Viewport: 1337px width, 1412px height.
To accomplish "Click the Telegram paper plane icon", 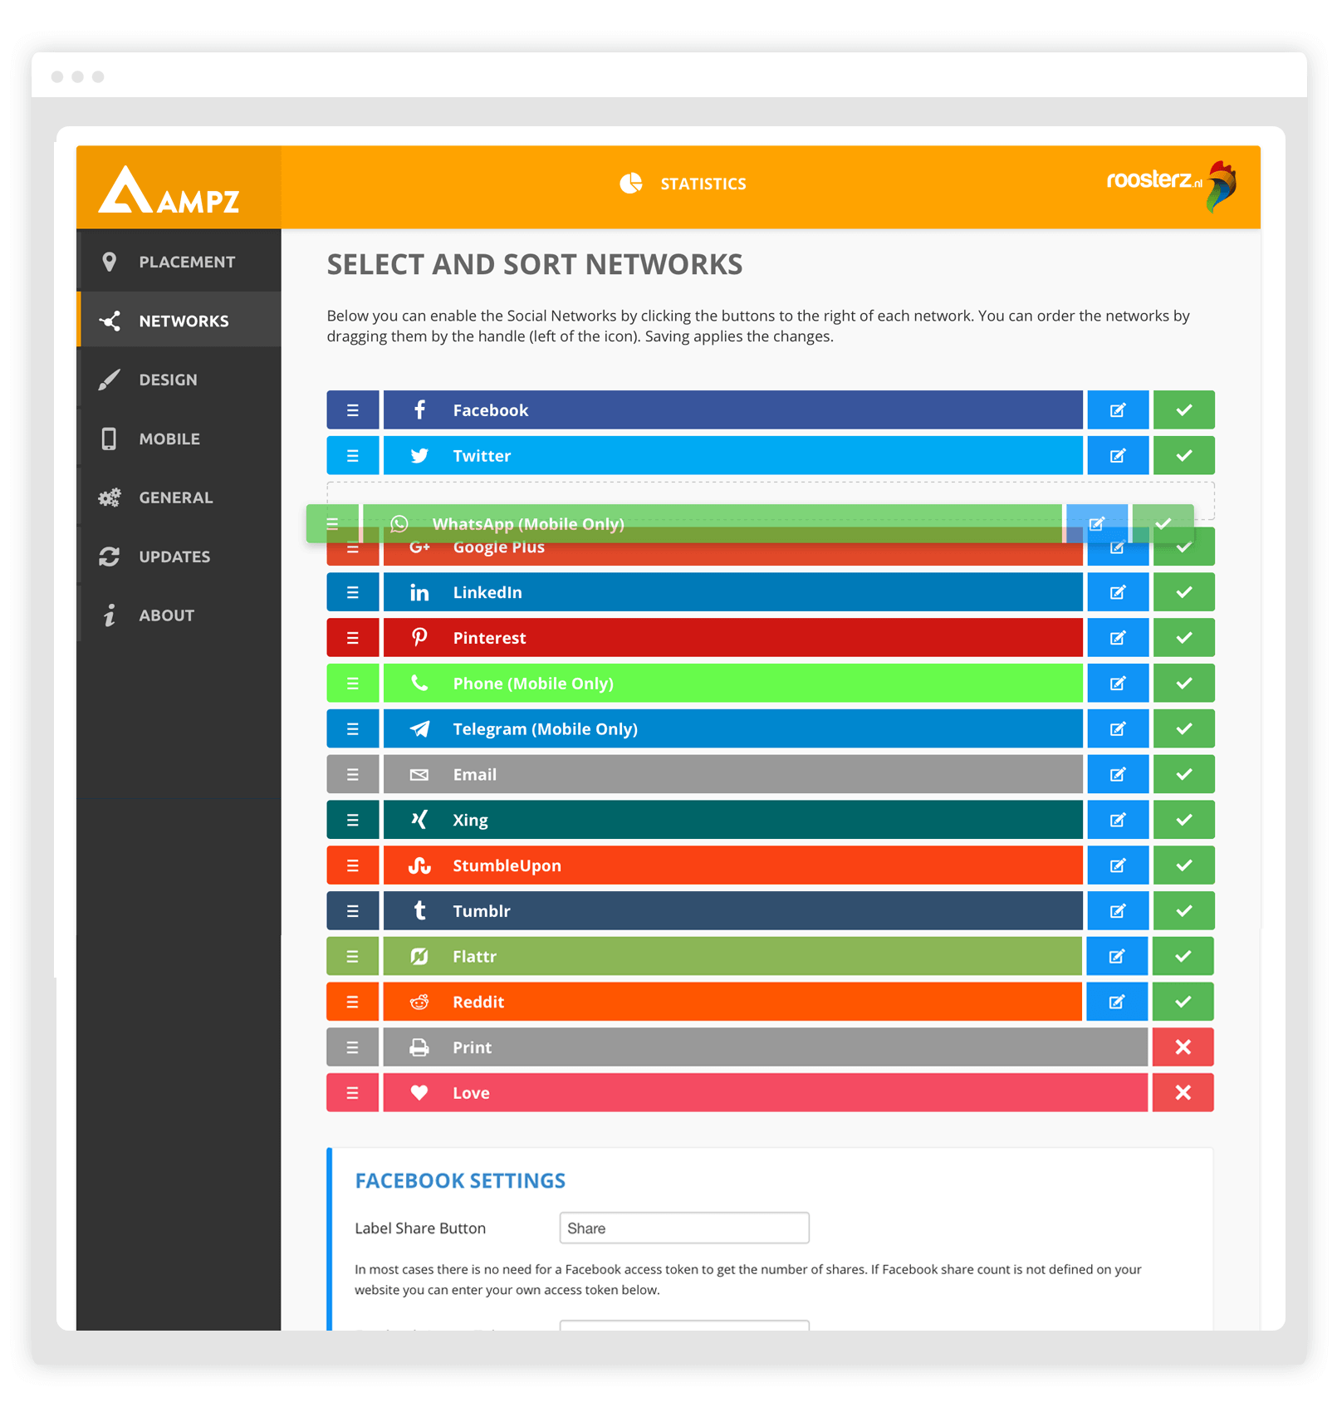I will (419, 729).
